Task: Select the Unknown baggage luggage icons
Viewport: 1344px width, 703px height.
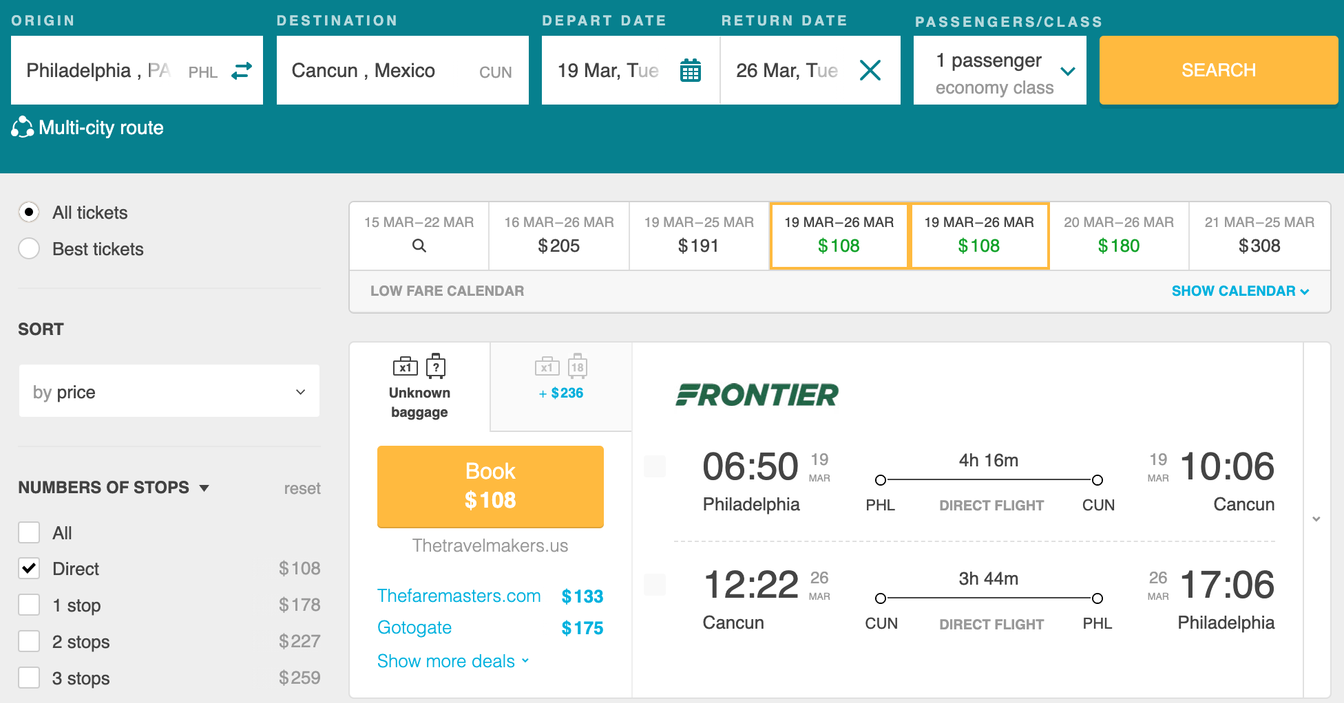Action: 419,367
